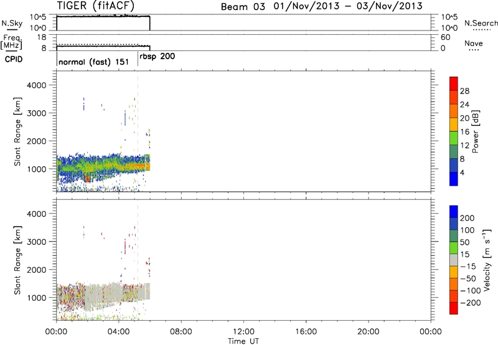Image resolution: width=498 pixels, height=345 pixels.
Task: Click the -15 tick label on the Velocity colorbar
Action: 468,267
